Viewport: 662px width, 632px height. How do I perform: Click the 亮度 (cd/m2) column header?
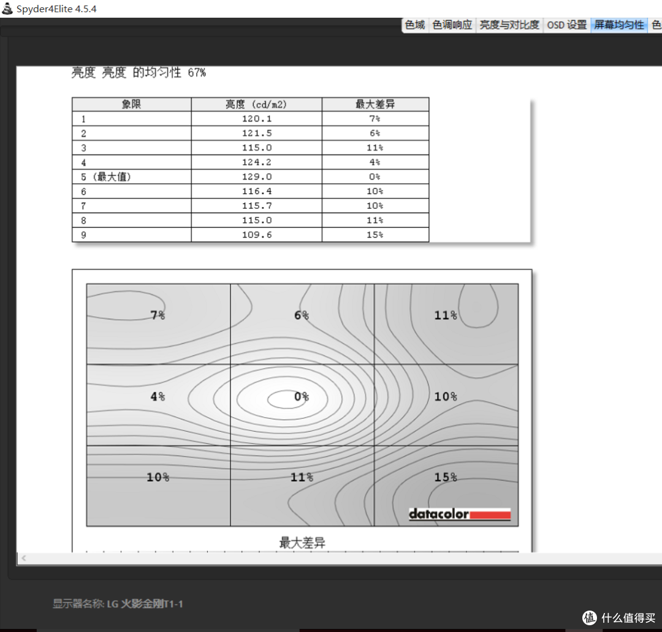[256, 104]
